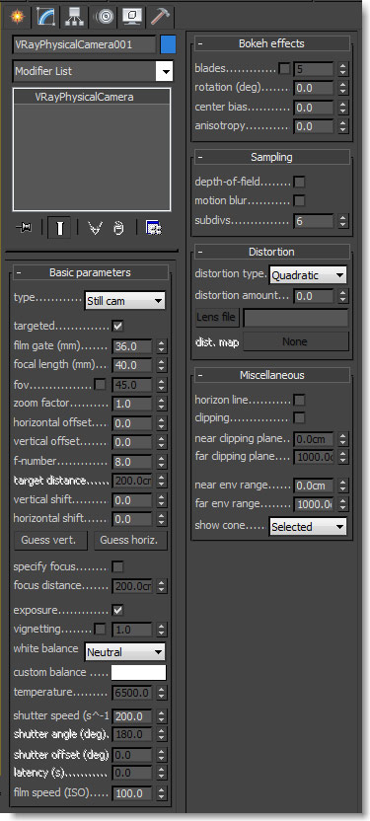This screenshot has width=370, height=821.
Task: Click the Lens file button
Action: [x=217, y=318]
